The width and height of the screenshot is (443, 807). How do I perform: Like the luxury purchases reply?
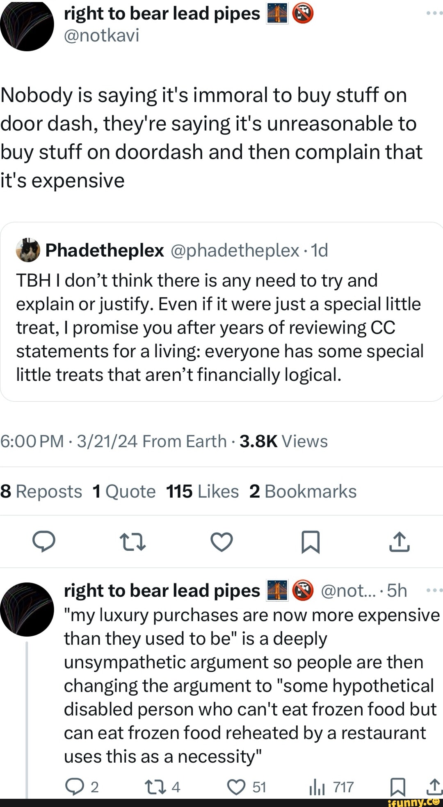point(236,787)
